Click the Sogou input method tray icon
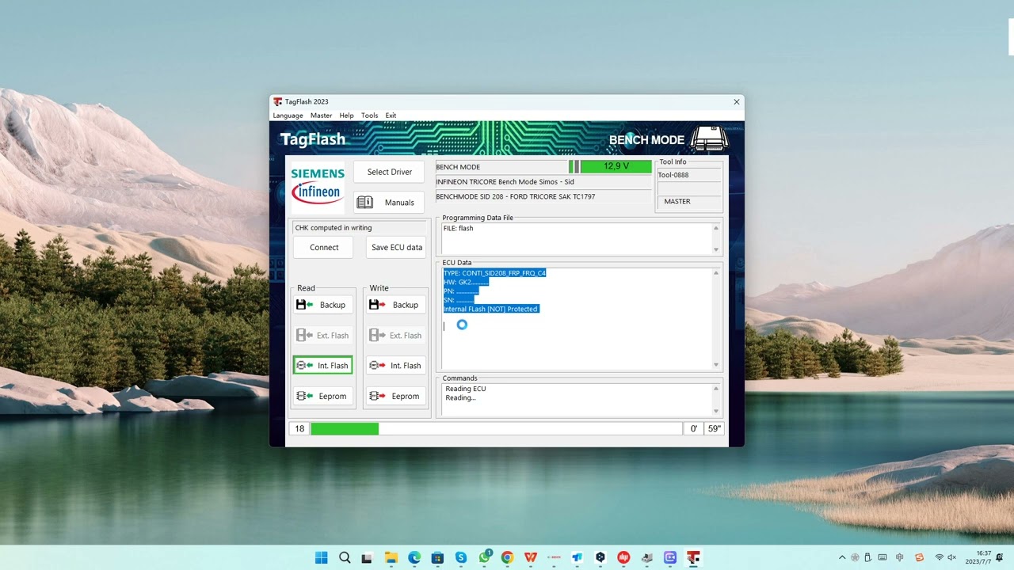This screenshot has height=570, width=1014. click(919, 557)
